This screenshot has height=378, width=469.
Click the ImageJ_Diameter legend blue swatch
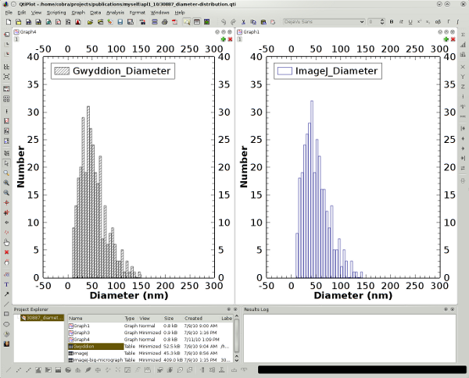click(285, 71)
